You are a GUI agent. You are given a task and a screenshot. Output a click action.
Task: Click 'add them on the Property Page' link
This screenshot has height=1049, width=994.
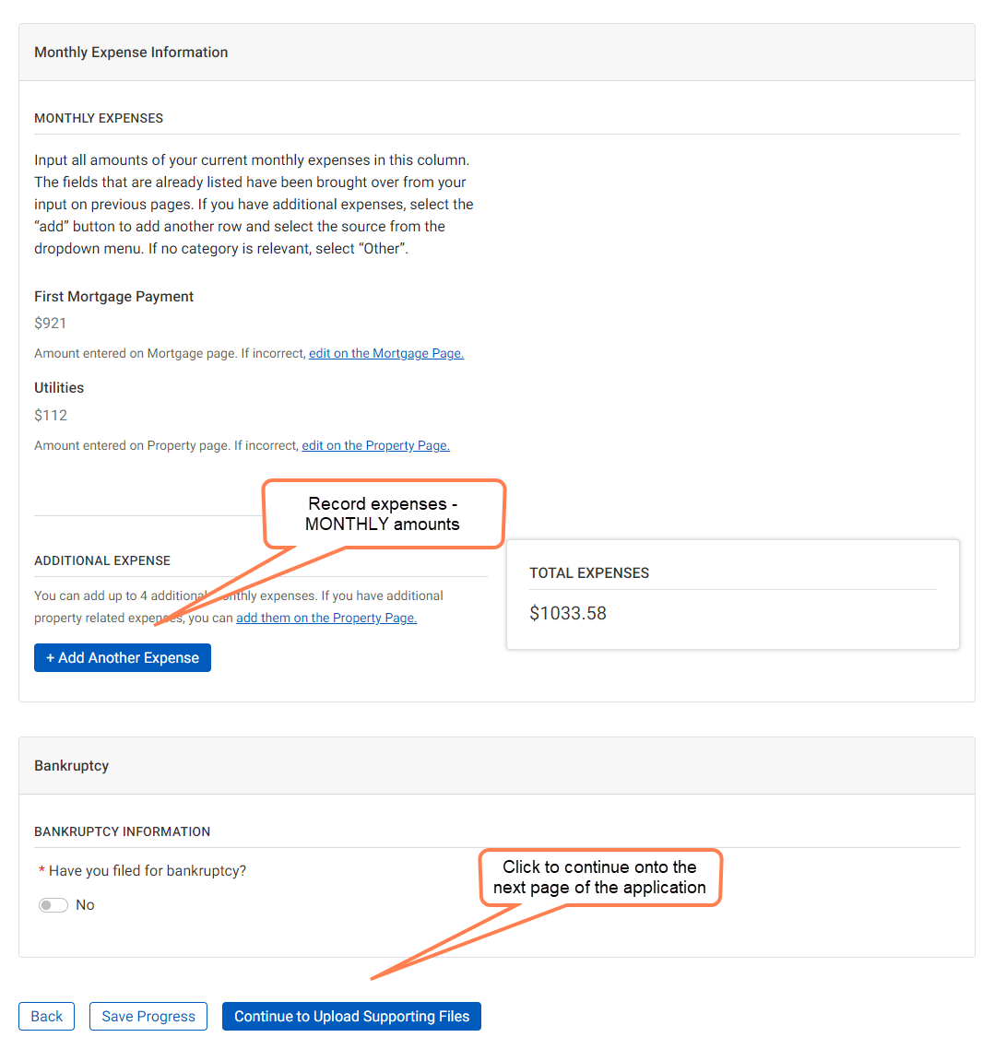(326, 618)
